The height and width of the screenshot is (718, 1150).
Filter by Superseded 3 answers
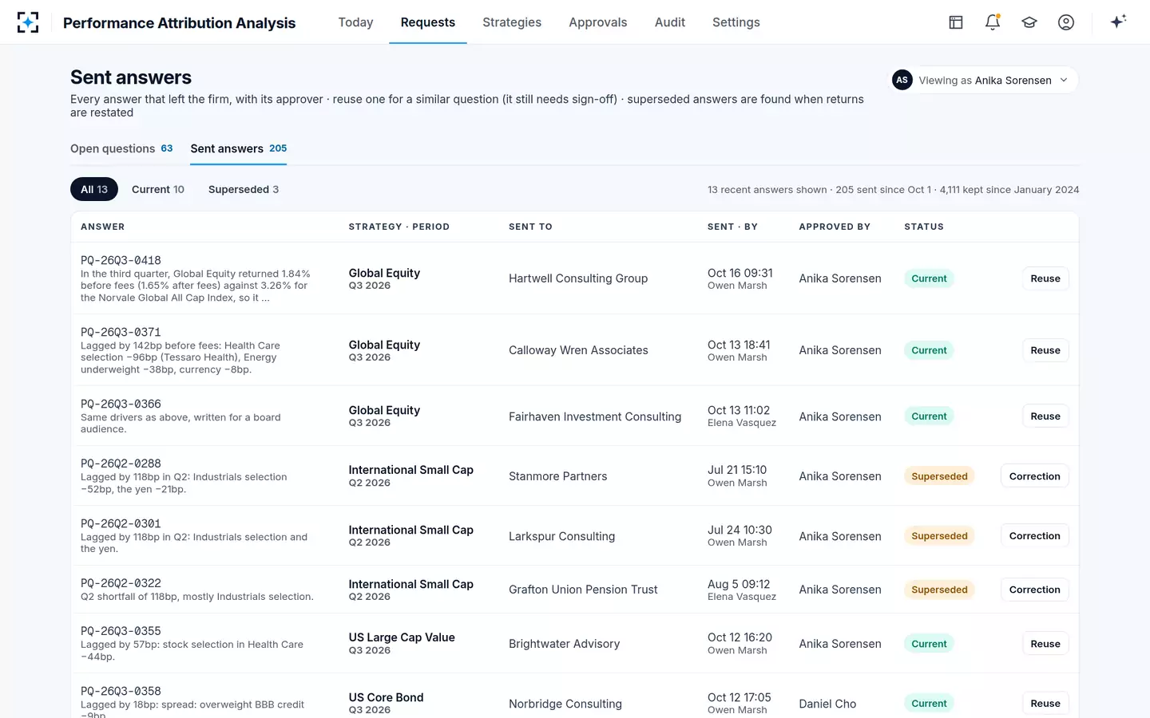tap(244, 189)
